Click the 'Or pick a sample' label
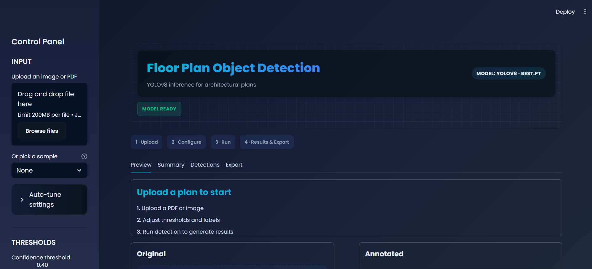 (35, 156)
